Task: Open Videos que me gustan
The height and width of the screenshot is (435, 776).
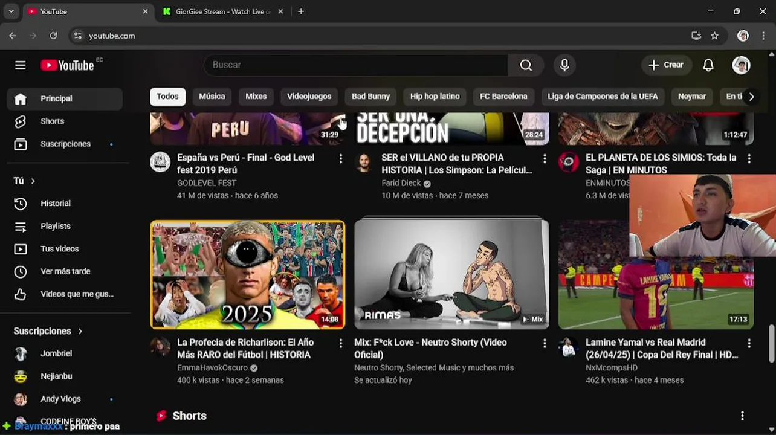Action: [x=65, y=294]
